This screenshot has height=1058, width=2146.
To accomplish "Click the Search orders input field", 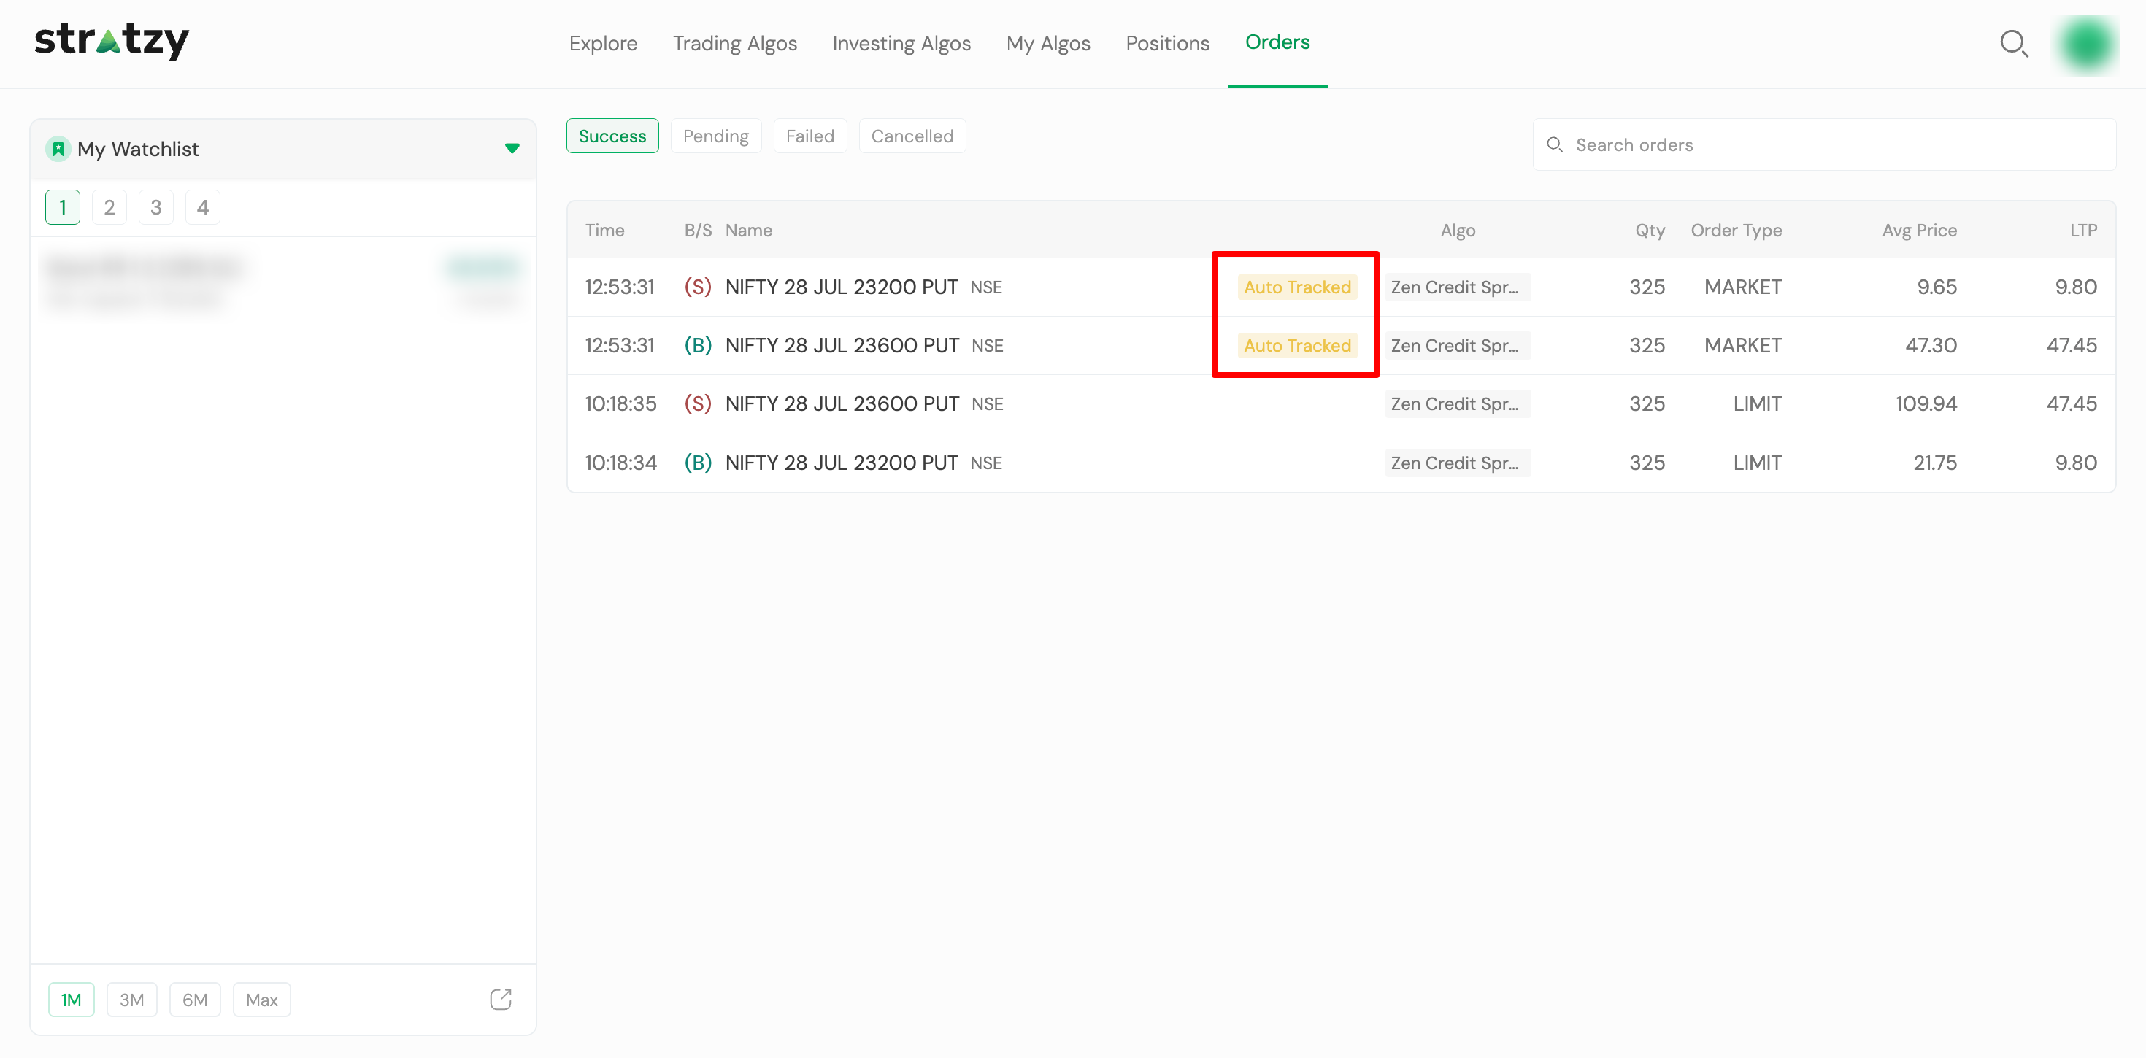I will click(x=1823, y=145).
